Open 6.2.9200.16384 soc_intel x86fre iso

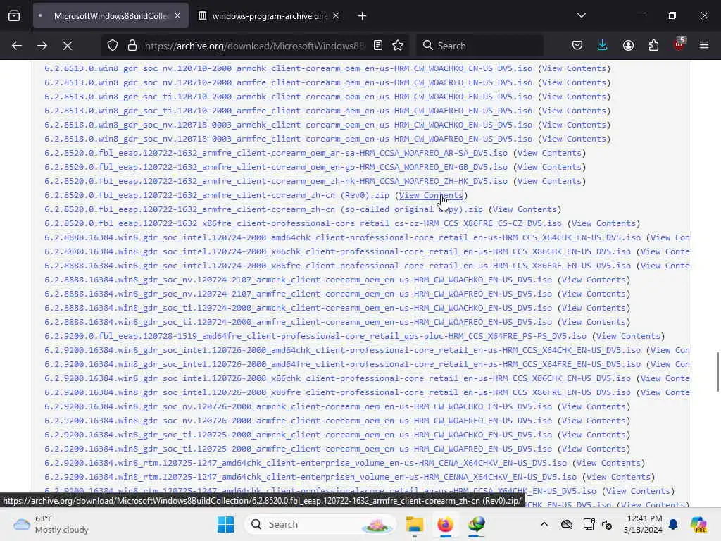click(337, 392)
